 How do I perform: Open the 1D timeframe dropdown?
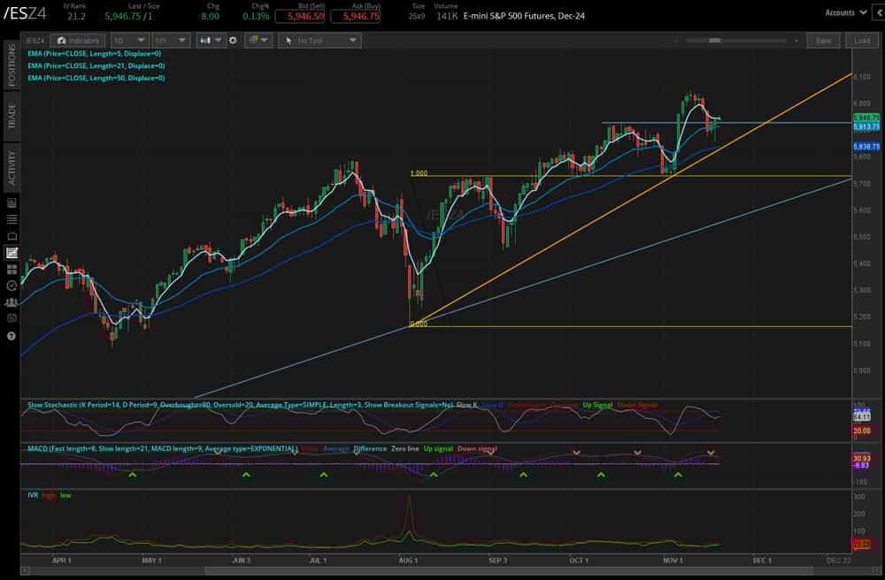coord(128,40)
